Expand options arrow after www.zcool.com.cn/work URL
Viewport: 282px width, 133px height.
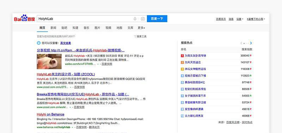pyautogui.click(x=70, y=107)
